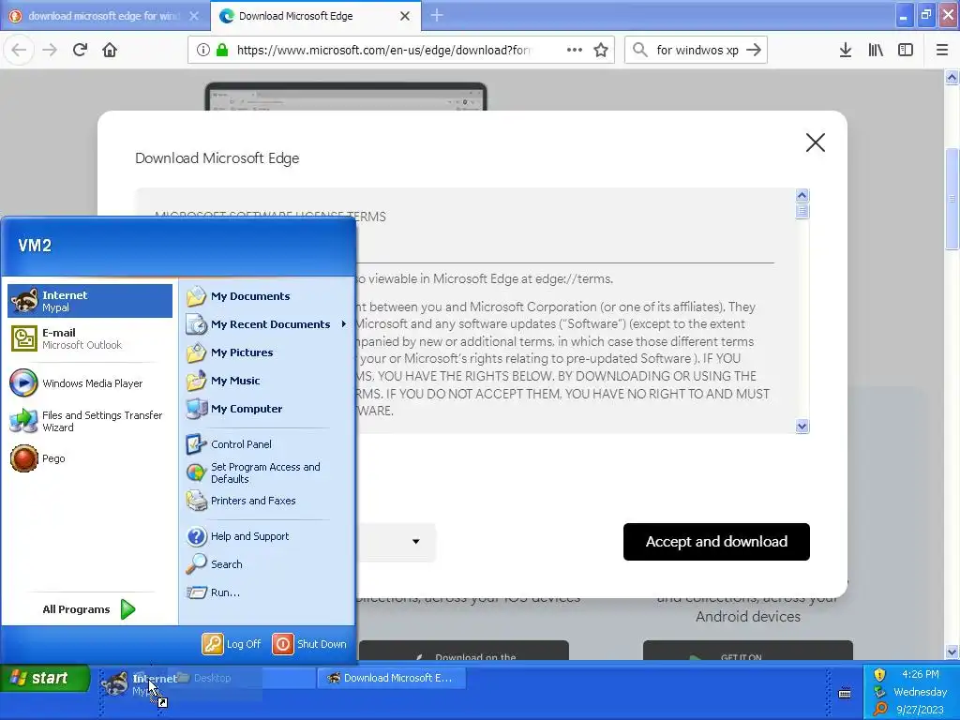The image size is (960, 720).
Task: Click the Shut Down button
Action: pyautogui.click(x=309, y=644)
